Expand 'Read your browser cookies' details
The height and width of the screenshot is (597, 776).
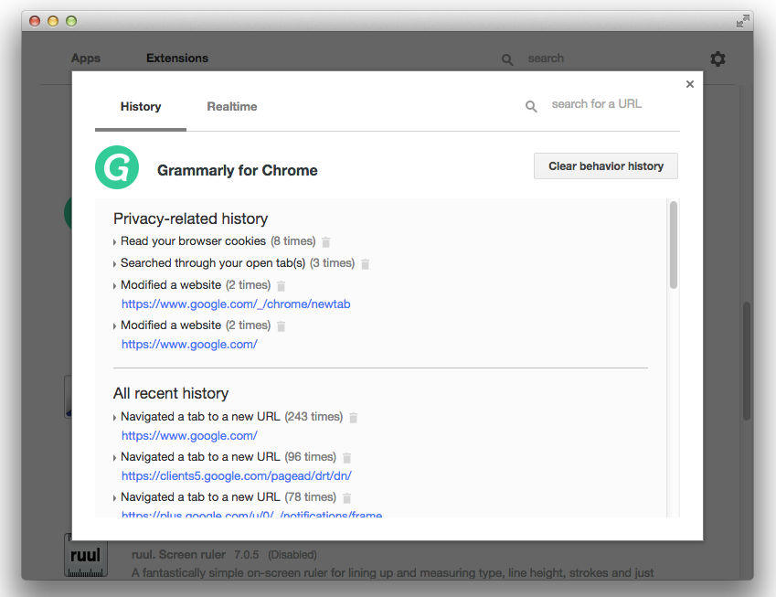113,241
